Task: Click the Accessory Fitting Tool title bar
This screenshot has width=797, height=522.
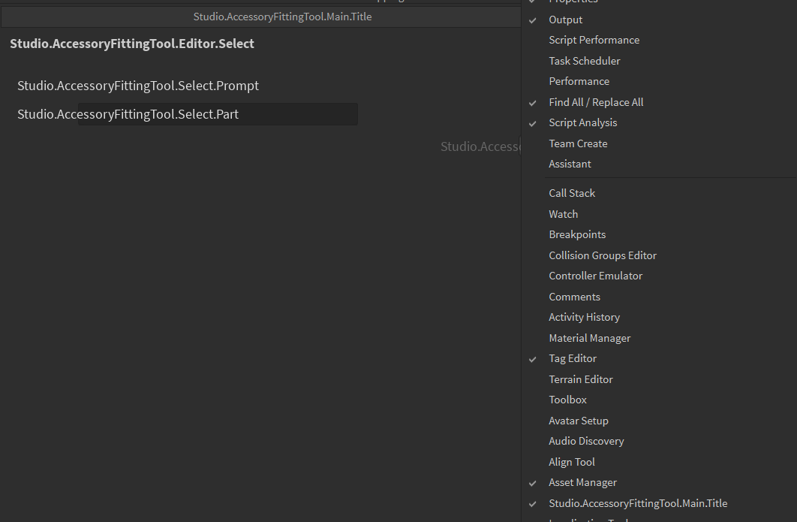Action: click(282, 16)
